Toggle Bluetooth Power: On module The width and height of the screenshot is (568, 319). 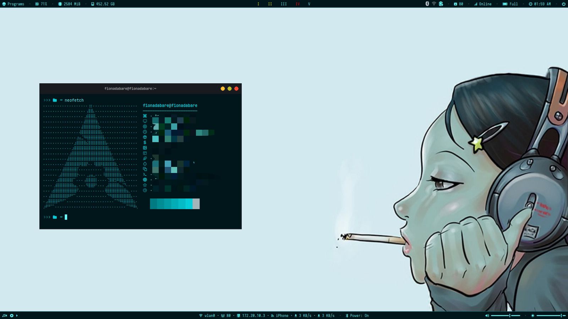357,315
